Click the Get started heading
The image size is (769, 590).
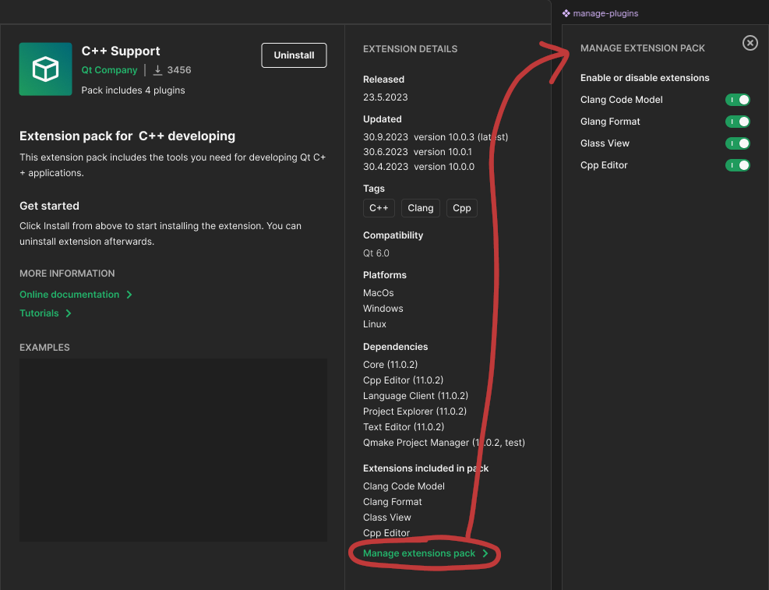point(50,206)
